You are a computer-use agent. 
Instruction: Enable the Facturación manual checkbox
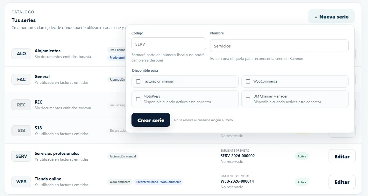[x=138, y=81]
